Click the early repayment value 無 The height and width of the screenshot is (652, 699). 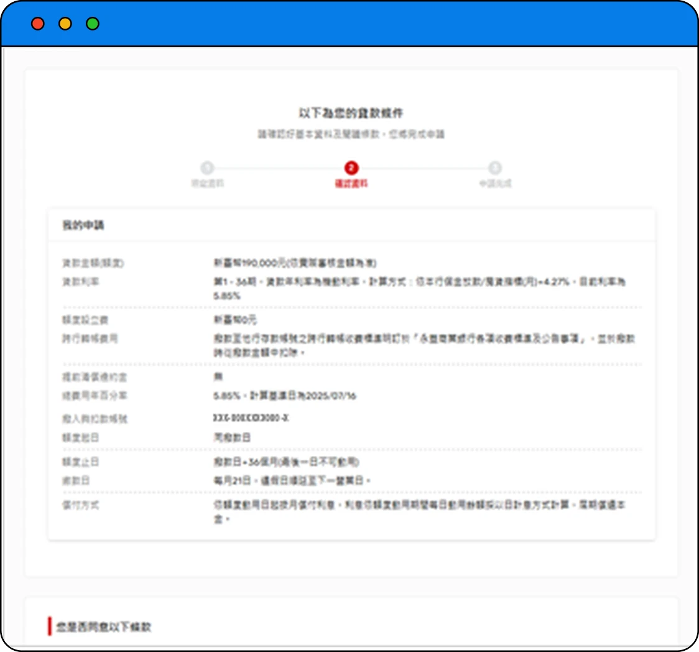(218, 377)
